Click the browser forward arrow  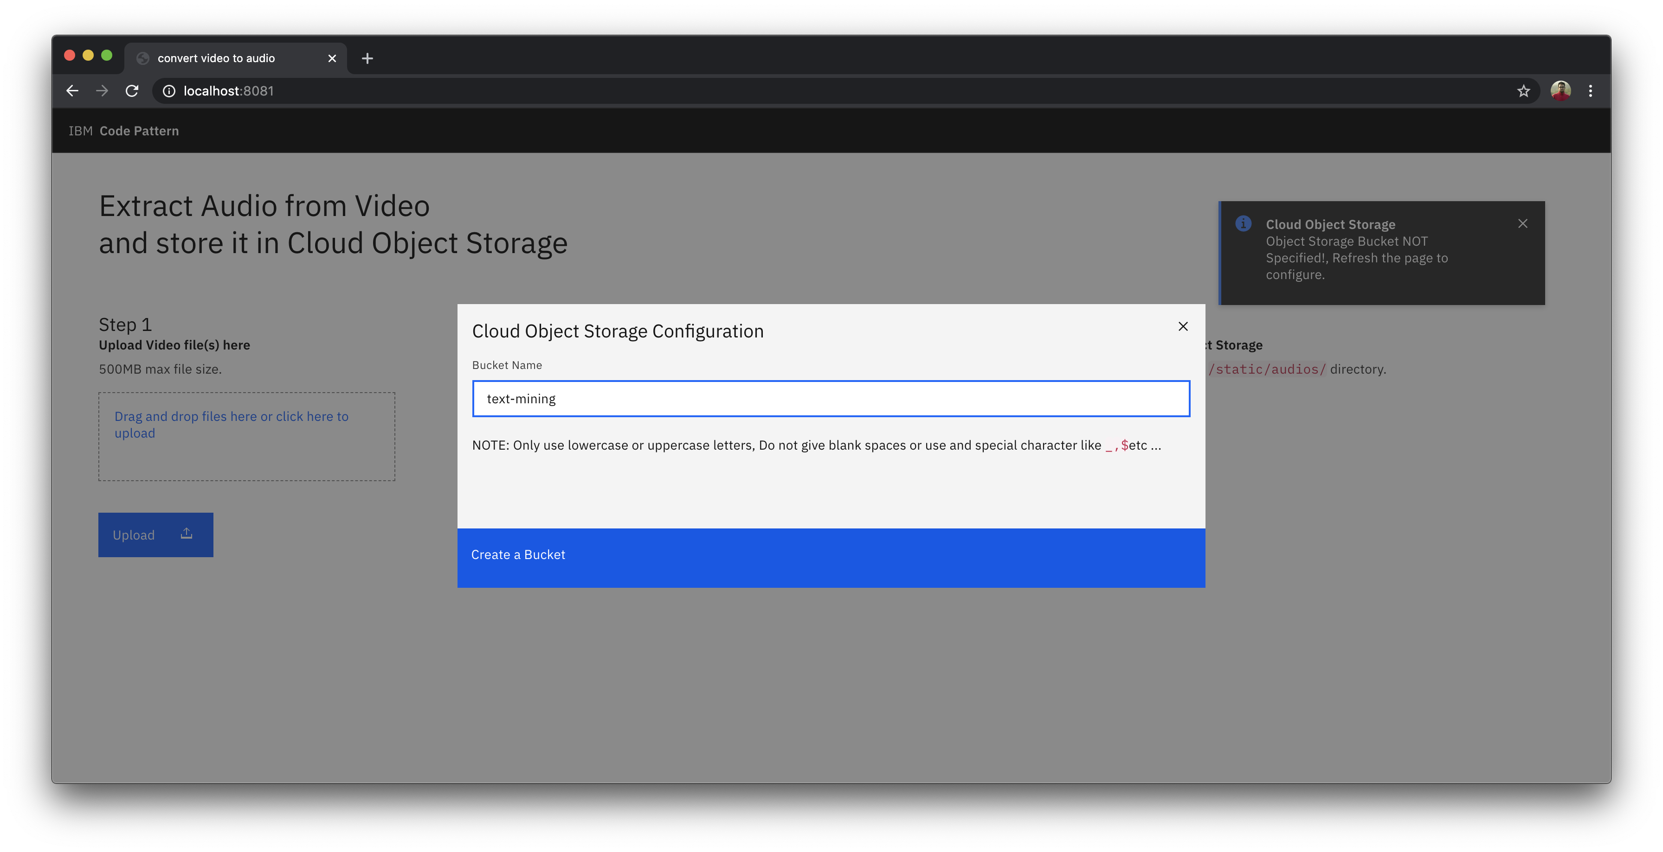click(102, 91)
